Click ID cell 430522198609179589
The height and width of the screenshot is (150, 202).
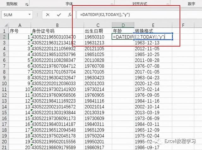pyautogui.click(x=57, y=147)
